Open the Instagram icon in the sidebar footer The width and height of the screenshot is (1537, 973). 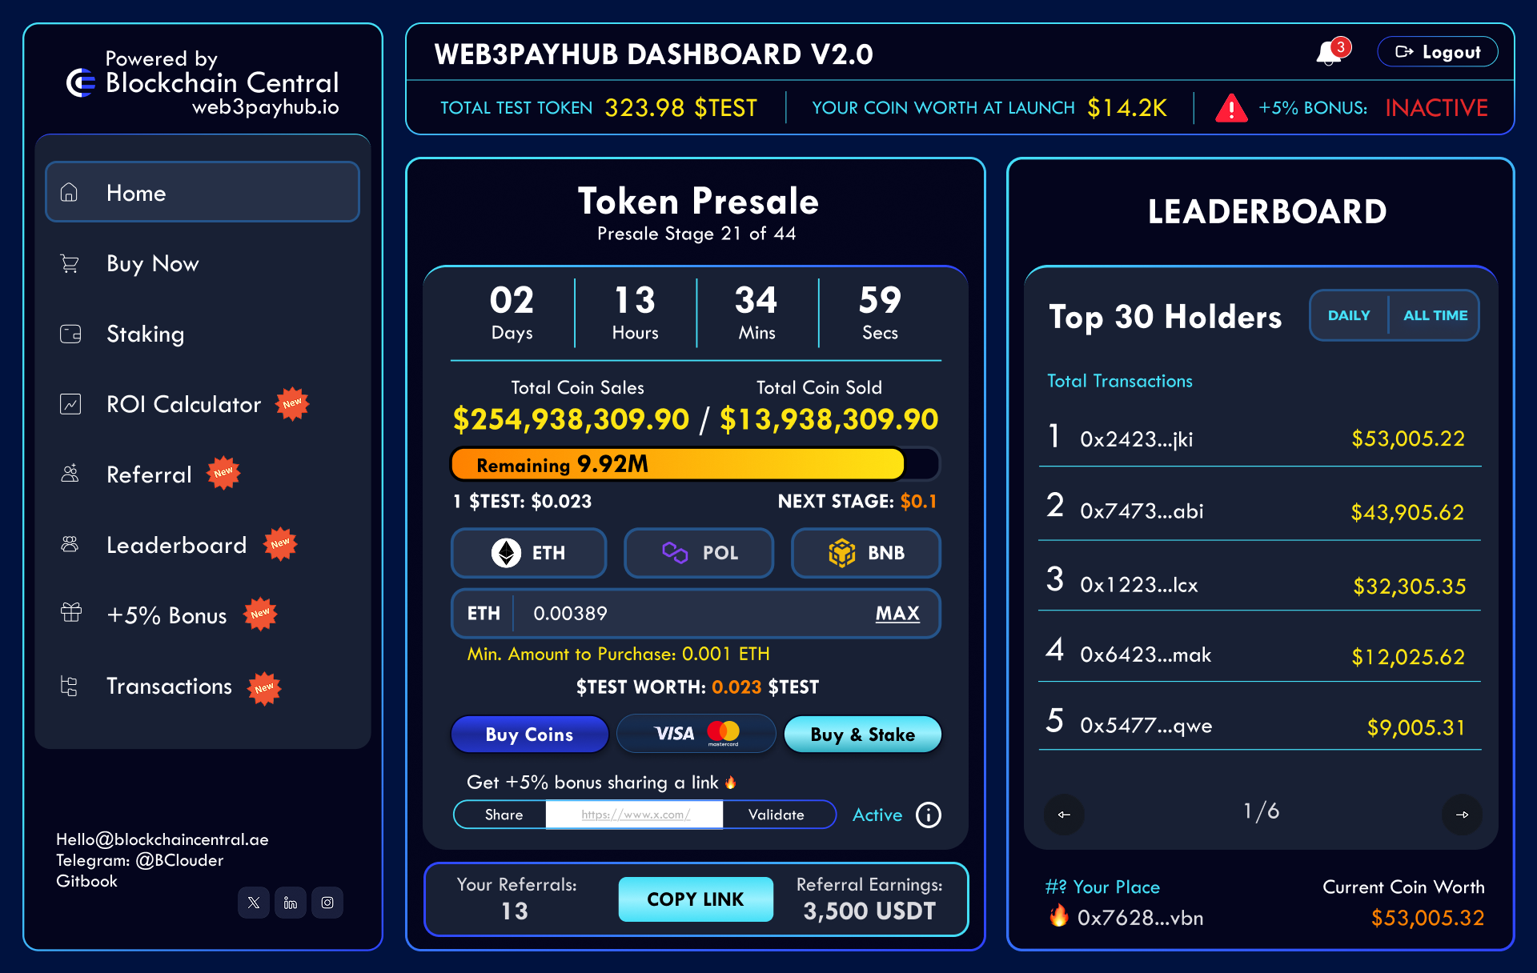[327, 903]
